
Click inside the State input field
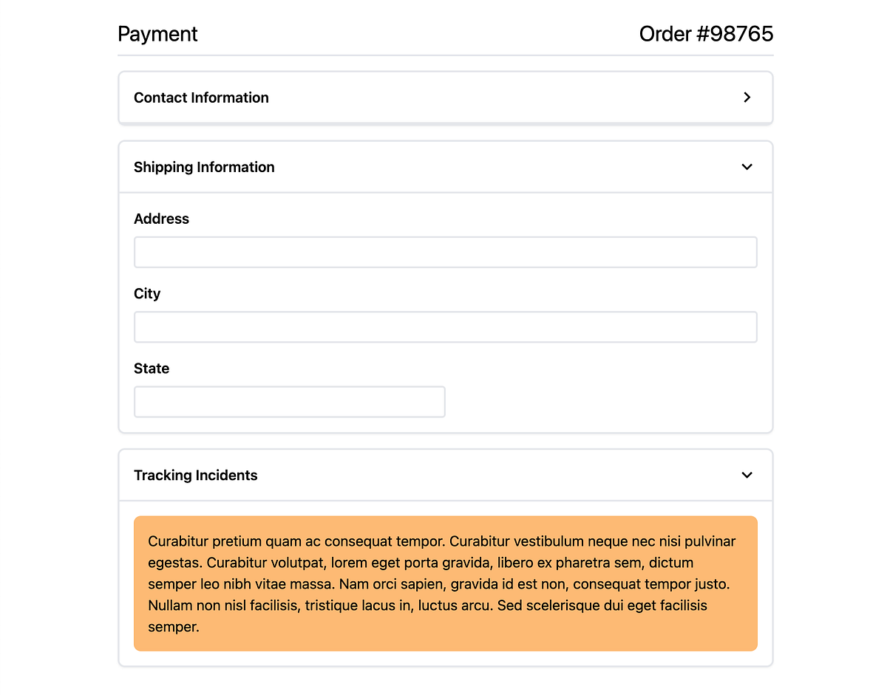click(x=288, y=401)
